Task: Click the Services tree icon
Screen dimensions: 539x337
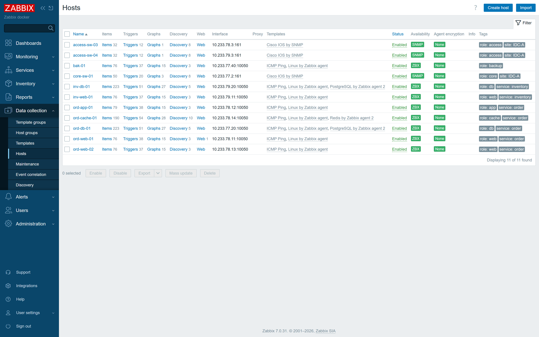Action: pyautogui.click(x=8, y=70)
